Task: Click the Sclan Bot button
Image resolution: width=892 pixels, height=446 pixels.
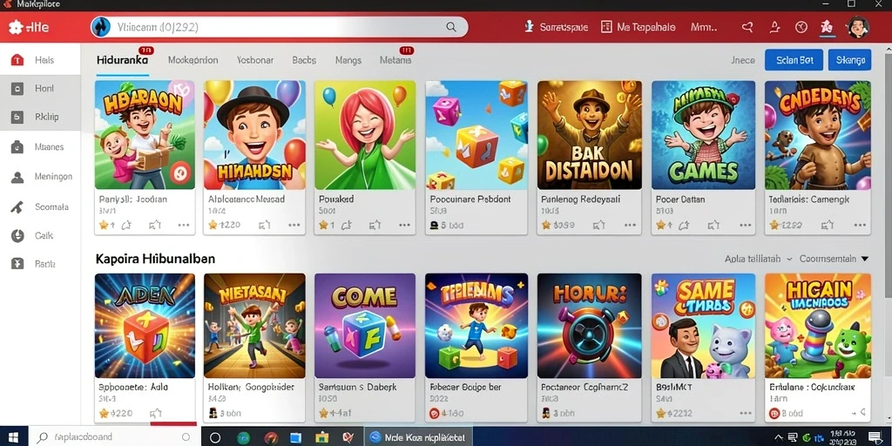Action: 794,60
